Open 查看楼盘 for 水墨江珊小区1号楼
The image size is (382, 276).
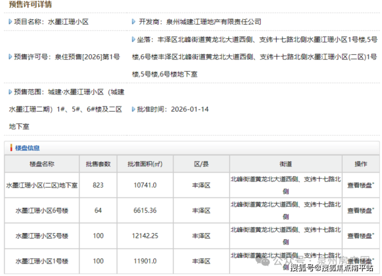point(360,261)
